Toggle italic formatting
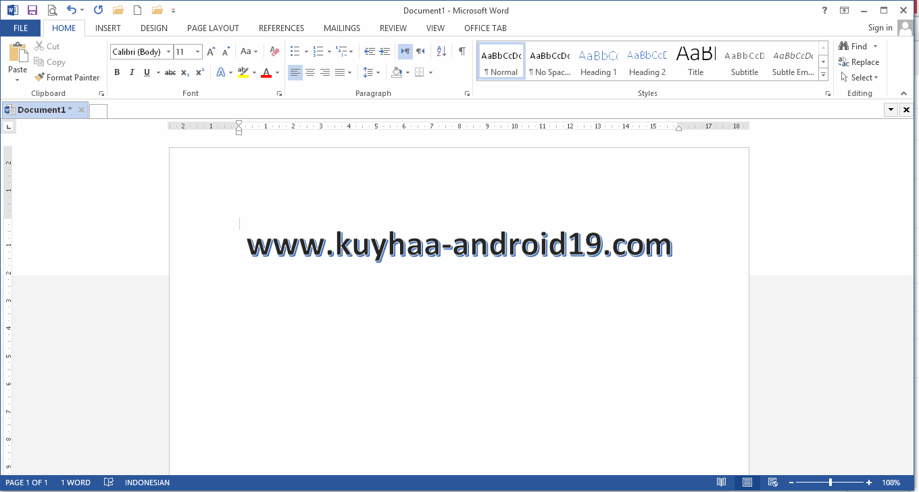 pos(132,72)
